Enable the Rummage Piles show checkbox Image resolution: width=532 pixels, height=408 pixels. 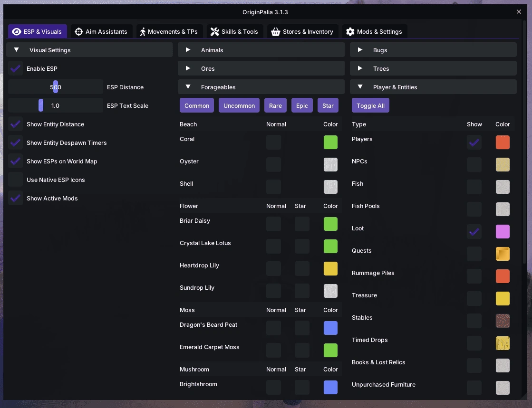tap(474, 276)
